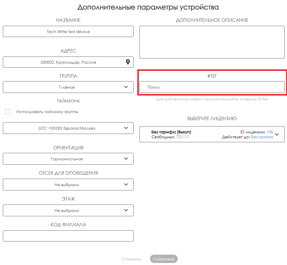The width and height of the screenshot is (287, 265).
Task: Enable the use group timezone checkbox
Action: tap(7, 112)
